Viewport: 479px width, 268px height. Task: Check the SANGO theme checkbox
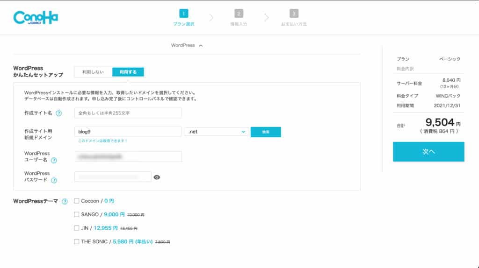pyautogui.click(x=76, y=214)
